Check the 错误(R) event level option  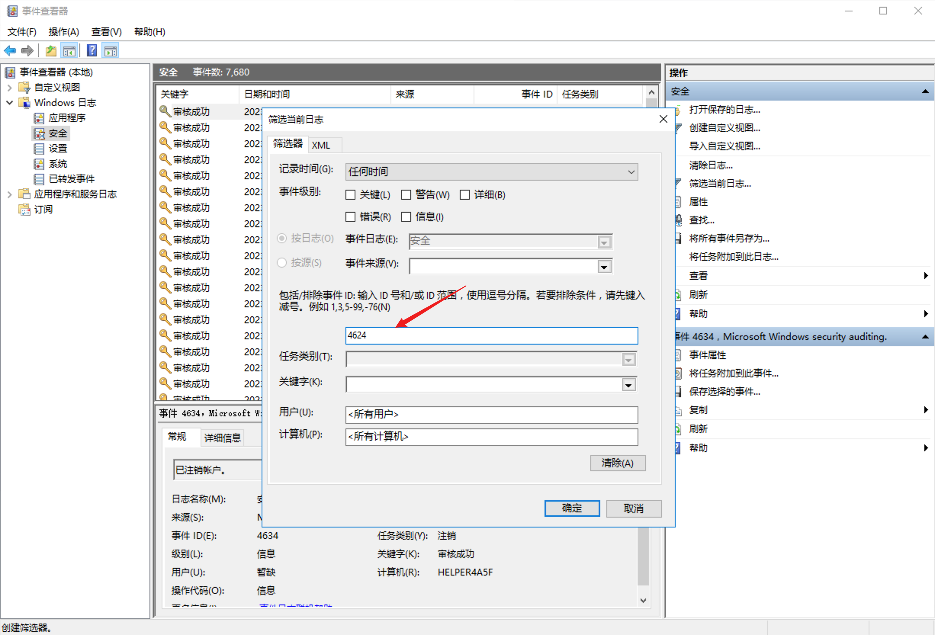point(350,217)
